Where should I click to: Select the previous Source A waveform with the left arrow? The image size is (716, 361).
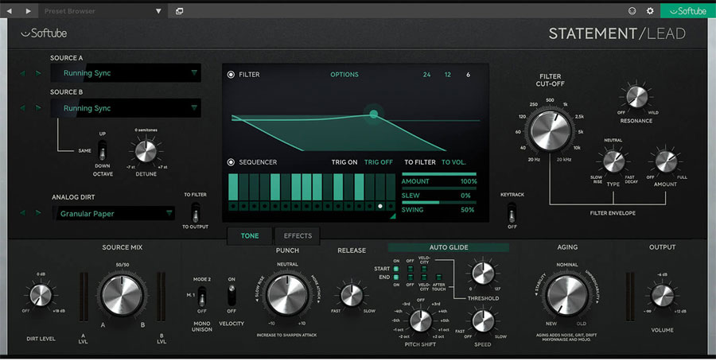point(22,73)
